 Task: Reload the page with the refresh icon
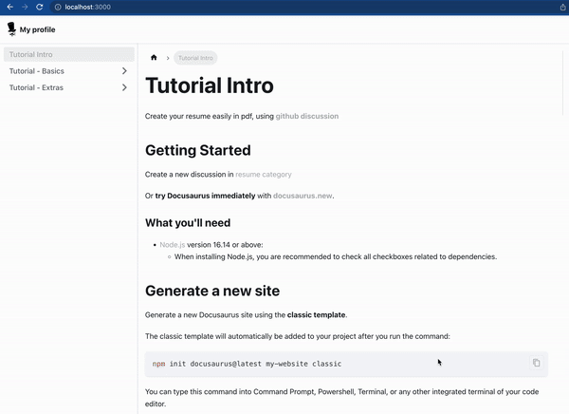tap(40, 7)
